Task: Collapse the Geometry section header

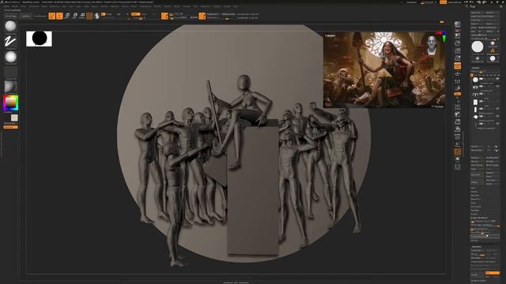Action: (x=477, y=247)
